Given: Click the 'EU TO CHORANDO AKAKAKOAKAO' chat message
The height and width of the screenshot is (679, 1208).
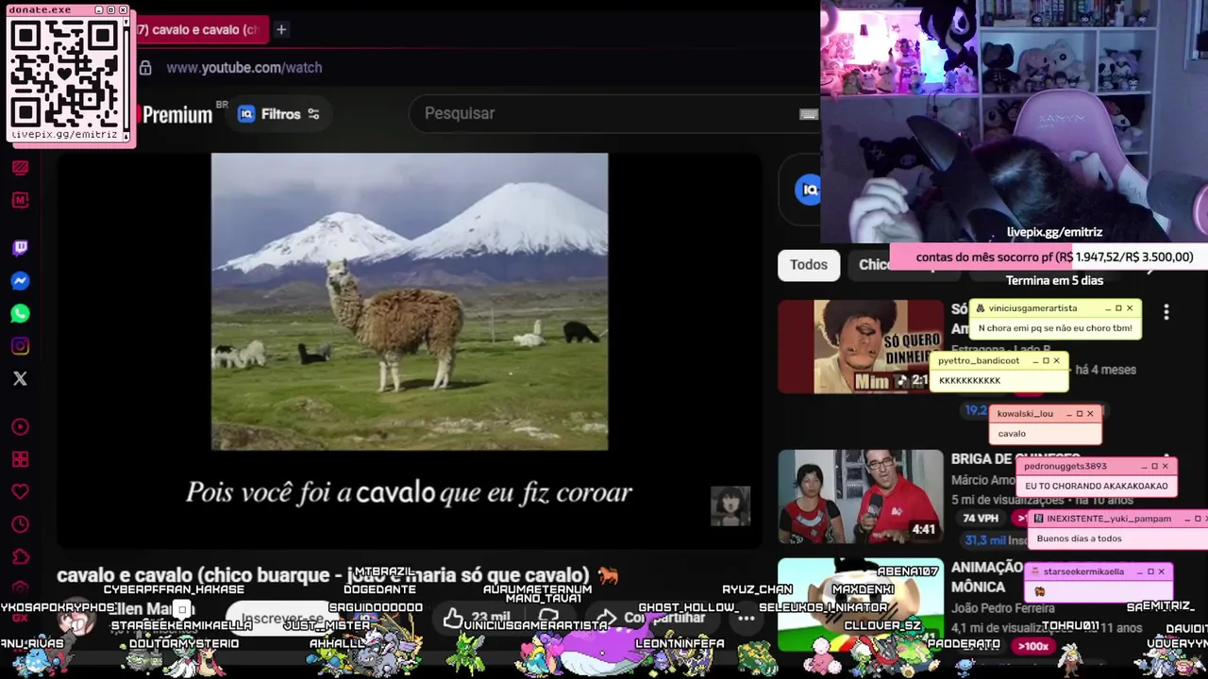Looking at the screenshot, I should tap(1096, 486).
